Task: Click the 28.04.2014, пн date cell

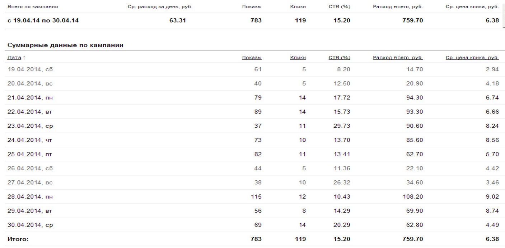Action: (30, 196)
